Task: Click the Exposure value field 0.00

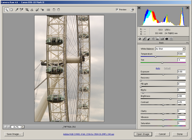Action: click(181, 71)
